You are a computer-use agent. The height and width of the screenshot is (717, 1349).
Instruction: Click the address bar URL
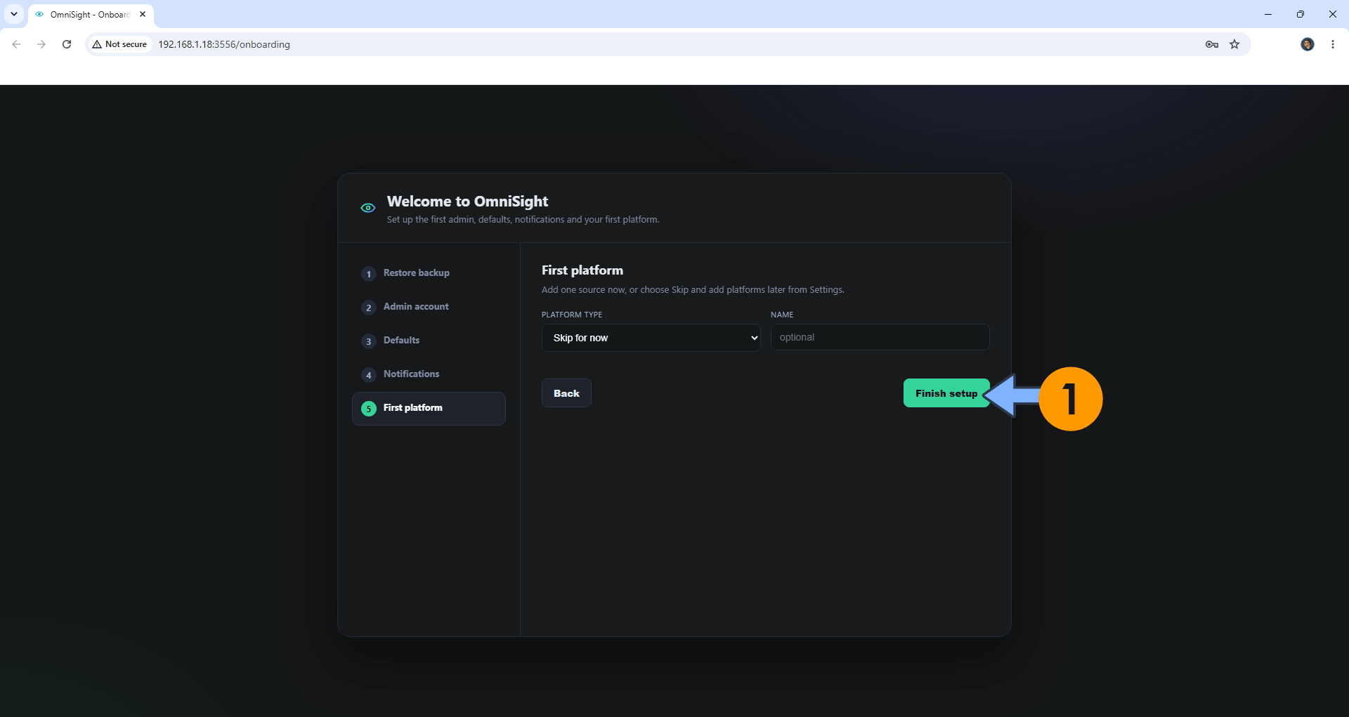pyautogui.click(x=224, y=44)
